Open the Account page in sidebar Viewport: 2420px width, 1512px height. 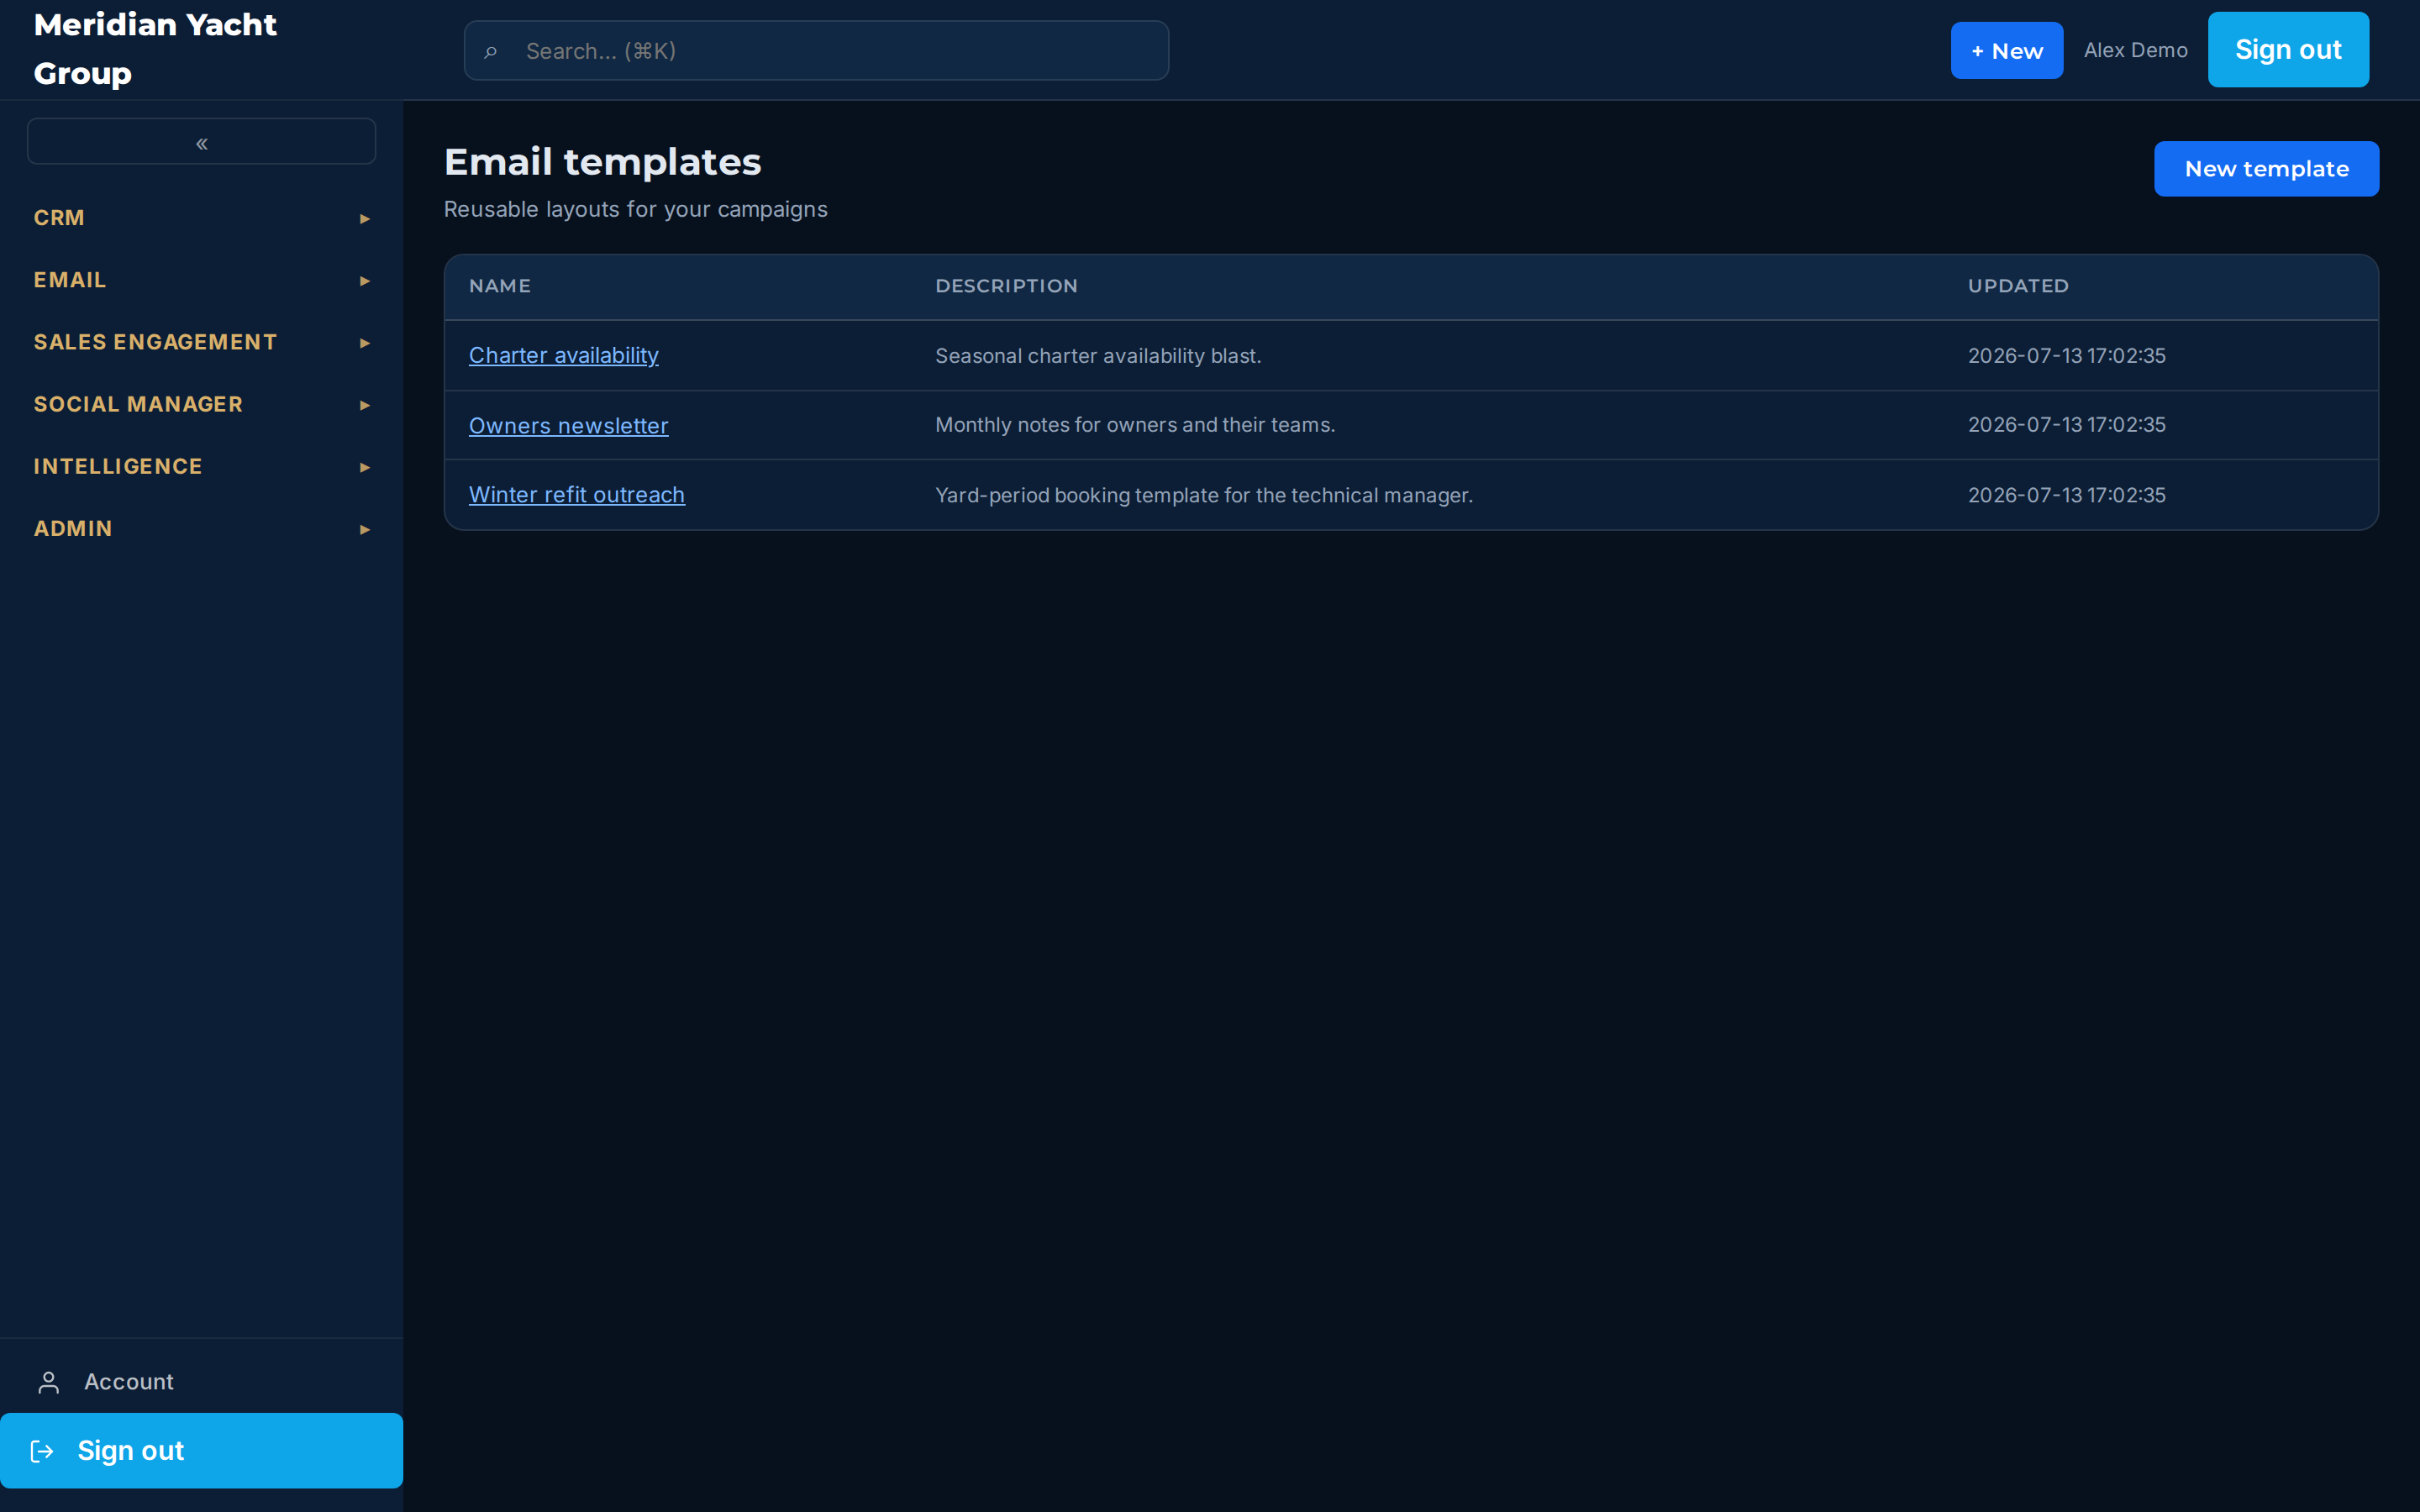128,1382
